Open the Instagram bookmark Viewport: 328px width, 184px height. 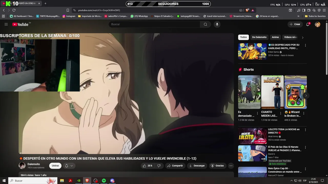[69, 16]
